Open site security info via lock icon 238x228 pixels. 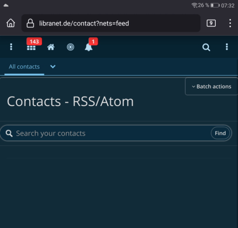(30, 23)
